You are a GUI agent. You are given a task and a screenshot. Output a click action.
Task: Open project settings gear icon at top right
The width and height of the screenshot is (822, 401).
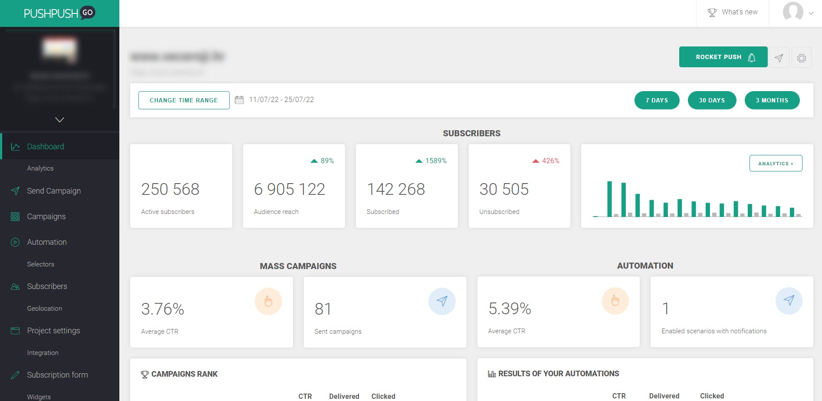pos(802,58)
